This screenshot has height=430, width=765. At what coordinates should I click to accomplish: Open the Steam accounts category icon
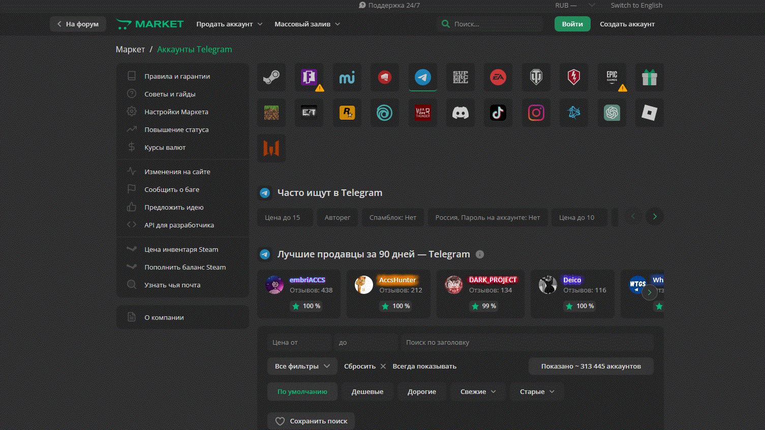pyautogui.click(x=271, y=77)
